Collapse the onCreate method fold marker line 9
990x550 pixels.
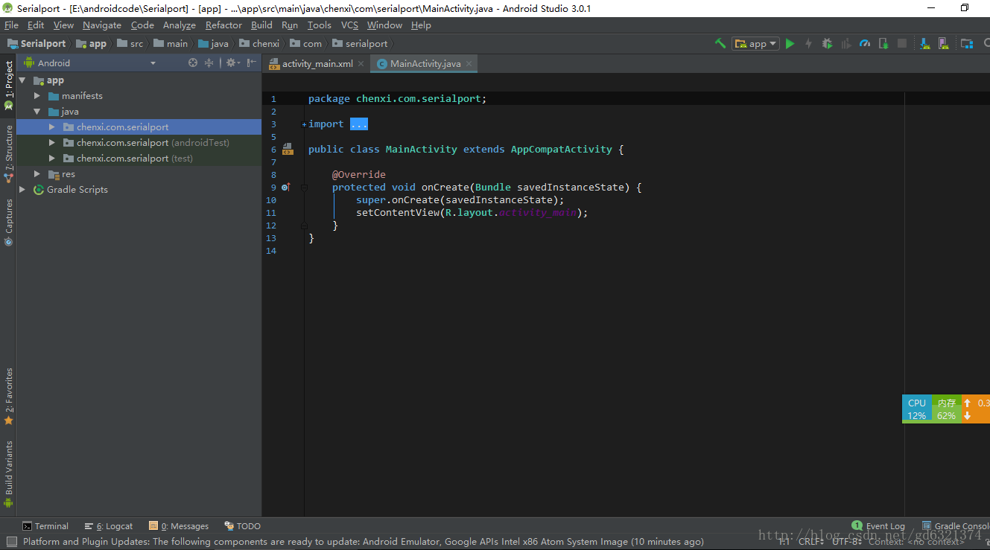coord(304,188)
